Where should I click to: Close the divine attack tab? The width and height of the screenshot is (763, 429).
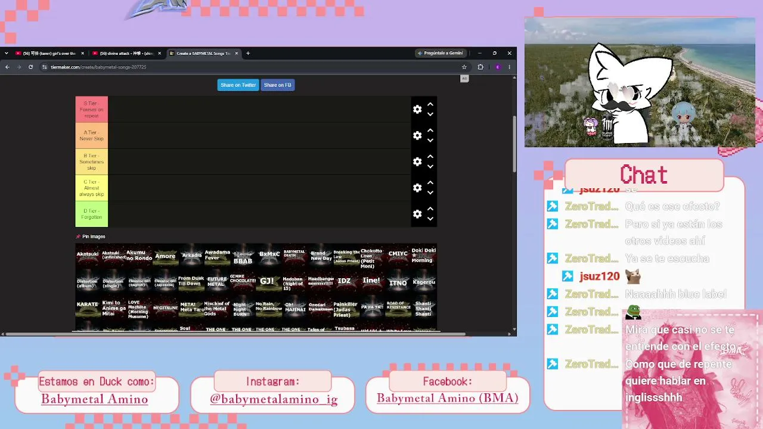(x=159, y=54)
